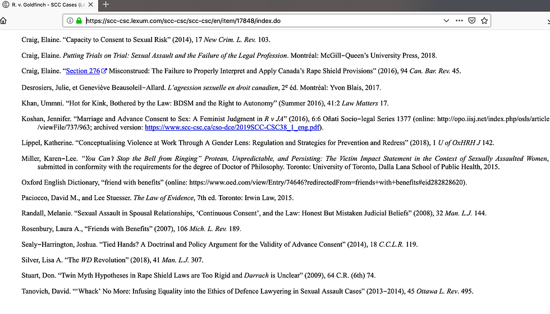
Task: Close the R. v. Goldfinch tab
Action: tap(90, 4)
